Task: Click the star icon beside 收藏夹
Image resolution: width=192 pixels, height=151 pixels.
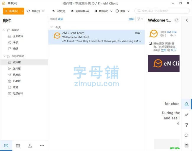Action: pos(8,30)
